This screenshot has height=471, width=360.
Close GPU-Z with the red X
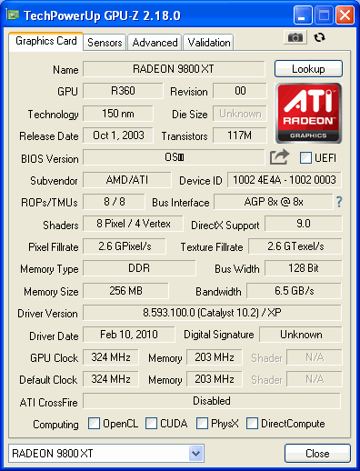[x=345, y=15]
